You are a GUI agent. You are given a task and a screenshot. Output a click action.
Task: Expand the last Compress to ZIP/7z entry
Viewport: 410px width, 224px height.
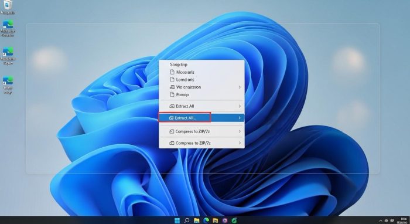(x=201, y=143)
